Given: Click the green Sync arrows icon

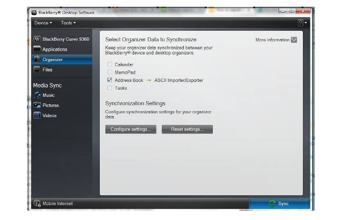Looking at the screenshot, I should pyautogui.click(x=272, y=204).
